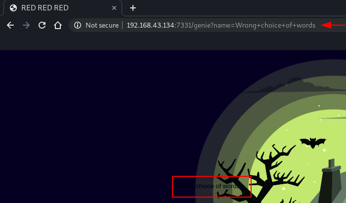
Task: View site information via the Not secure icon
Action: (x=78, y=25)
